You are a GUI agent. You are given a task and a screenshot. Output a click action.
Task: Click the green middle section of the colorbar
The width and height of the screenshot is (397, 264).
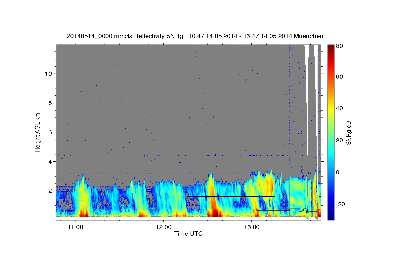click(331, 132)
